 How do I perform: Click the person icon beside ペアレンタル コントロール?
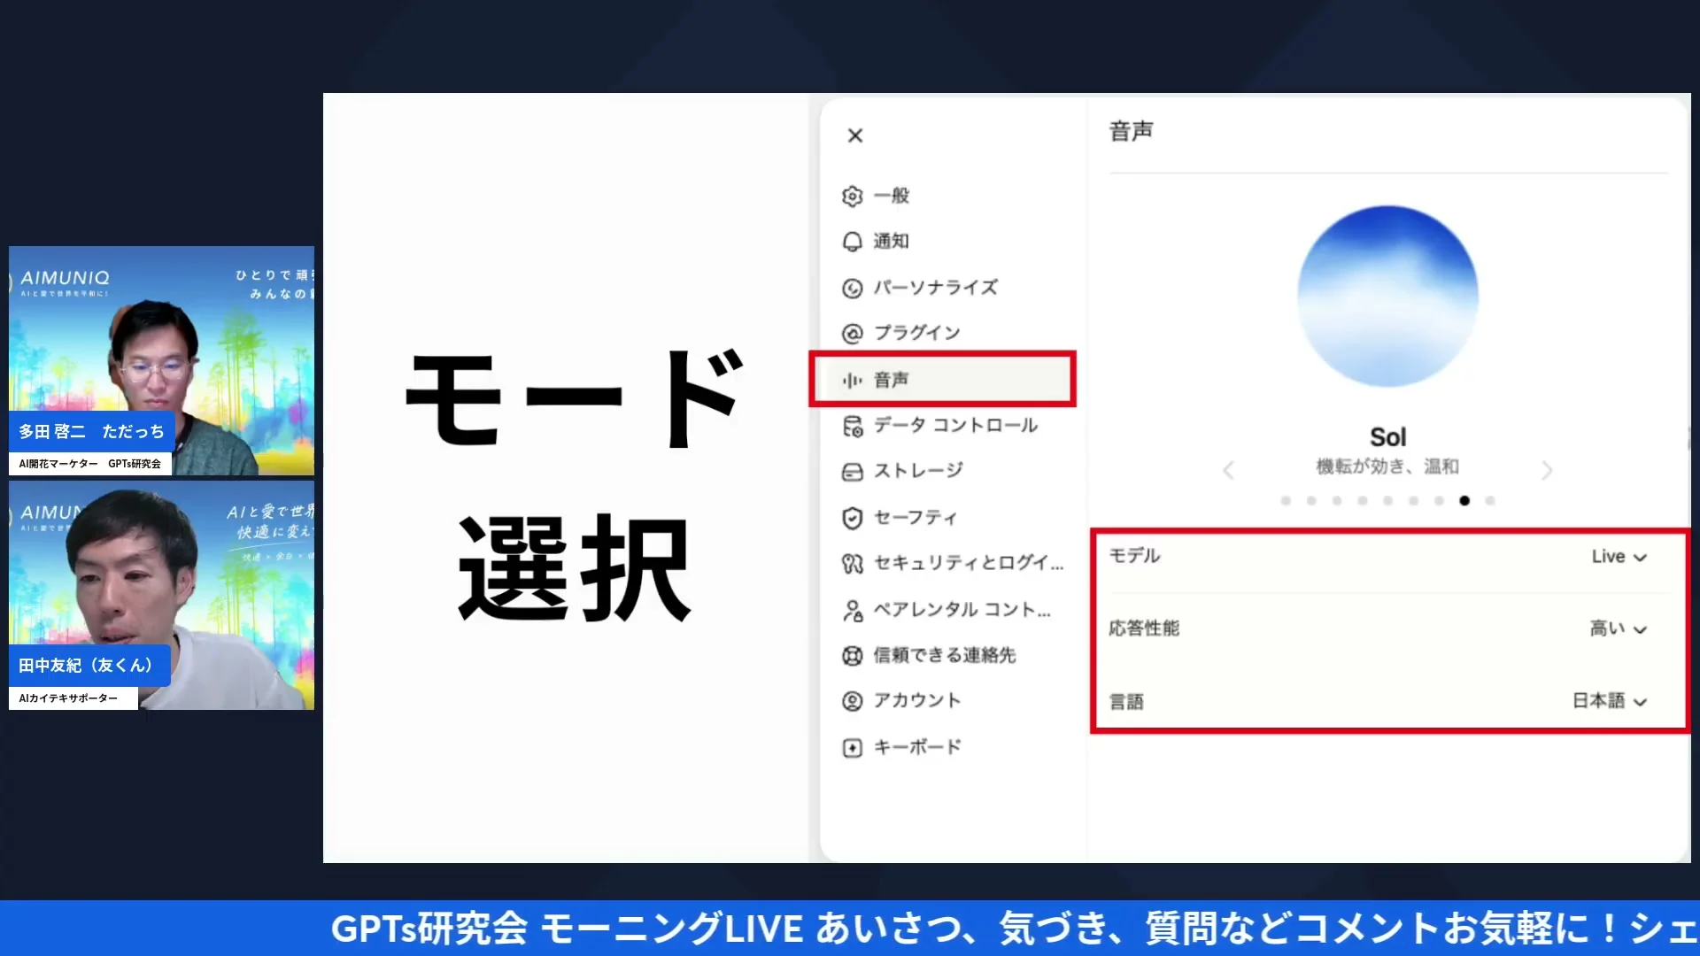[x=852, y=610]
